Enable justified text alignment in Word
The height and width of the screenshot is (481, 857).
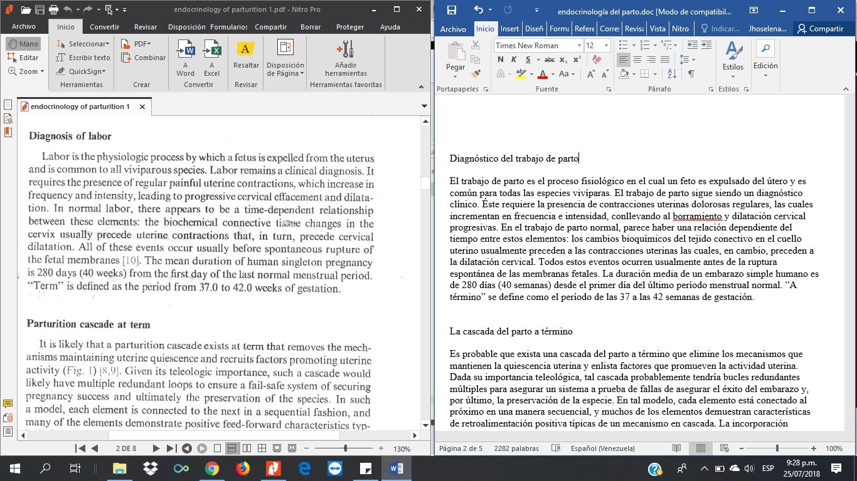click(665, 59)
